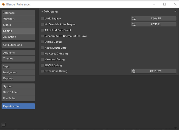Collapse the Debugging panel chevron
This screenshot has width=179, height=130.
42,11
